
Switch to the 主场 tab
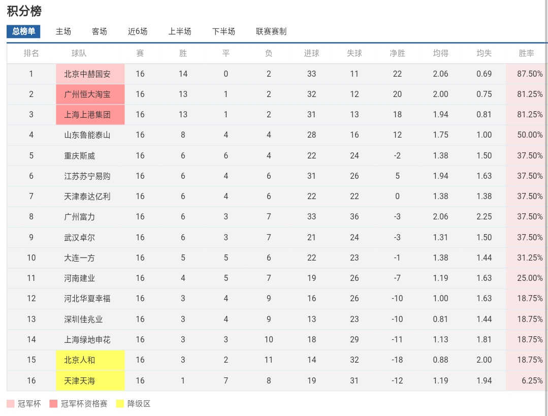pos(63,31)
